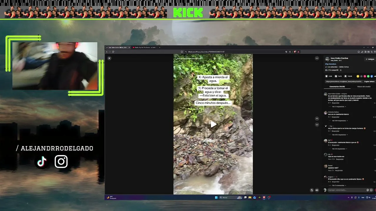Close the TikTok video viewer
The width and height of the screenshot is (376, 211).
109,58
